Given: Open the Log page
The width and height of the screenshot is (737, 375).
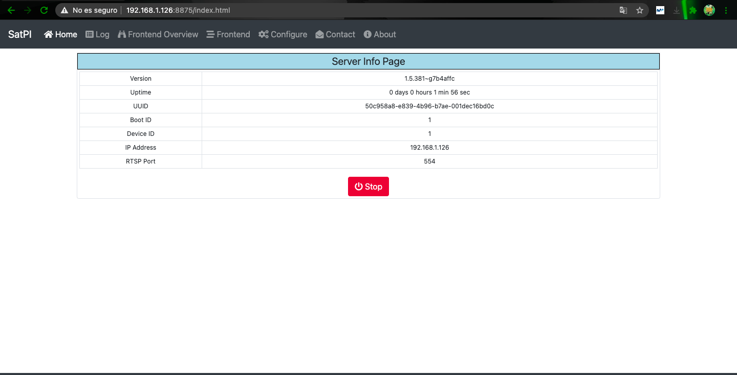Looking at the screenshot, I should [x=97, y=34].
